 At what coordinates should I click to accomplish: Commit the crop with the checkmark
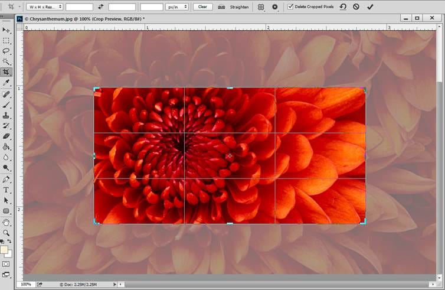370,7
